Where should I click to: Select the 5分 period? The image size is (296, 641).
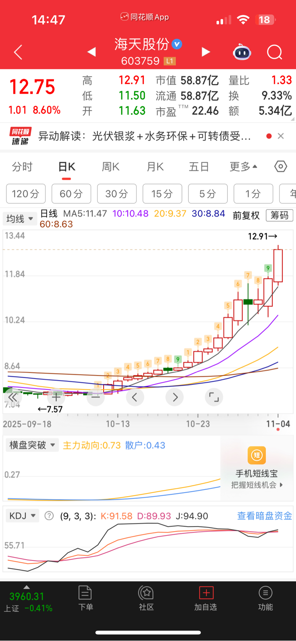coord(208,193)
